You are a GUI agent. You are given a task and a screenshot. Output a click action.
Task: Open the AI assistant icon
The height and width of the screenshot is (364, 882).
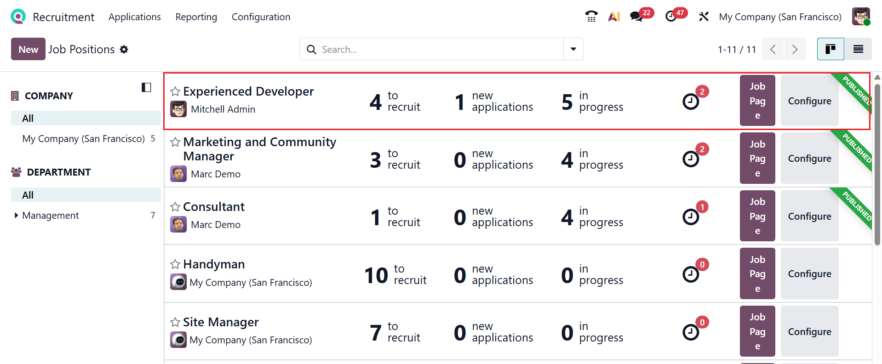(x=614, y=17)
